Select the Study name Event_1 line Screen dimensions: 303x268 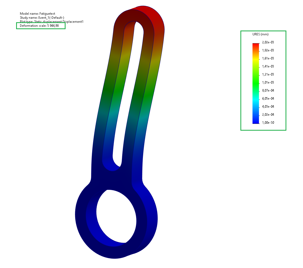42,18
